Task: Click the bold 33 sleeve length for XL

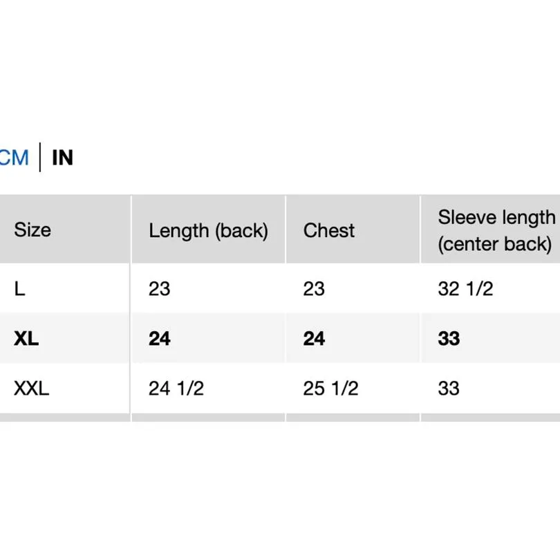Action: click(449, 338)
